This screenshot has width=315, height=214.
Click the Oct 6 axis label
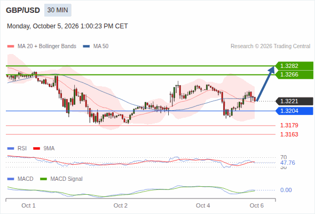[257, 205]
